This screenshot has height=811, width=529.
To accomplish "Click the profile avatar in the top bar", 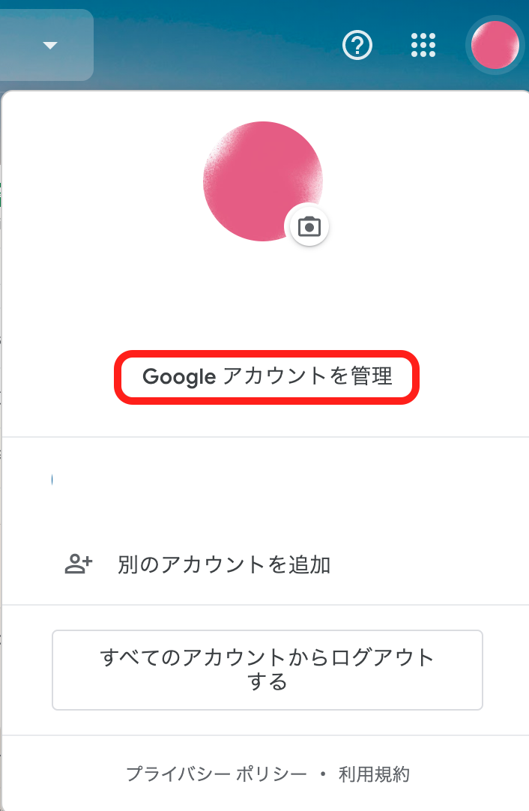I will [x=495, y=45].
